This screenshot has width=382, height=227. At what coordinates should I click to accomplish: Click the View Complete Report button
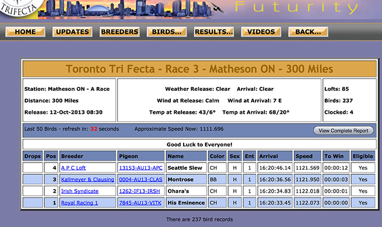(x=343, y=131)
